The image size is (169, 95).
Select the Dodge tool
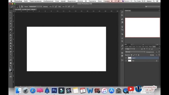(11, 49)
